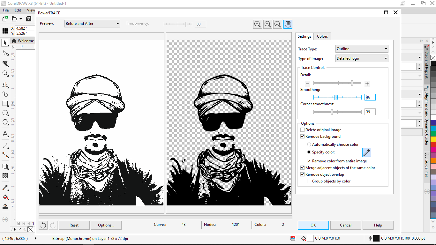Click the Undo arrow in PowerTRACE

(43, 225)
